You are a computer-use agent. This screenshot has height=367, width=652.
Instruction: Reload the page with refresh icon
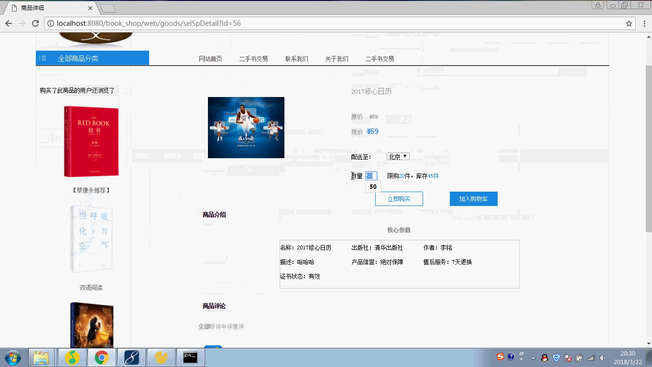click(35, 23)
